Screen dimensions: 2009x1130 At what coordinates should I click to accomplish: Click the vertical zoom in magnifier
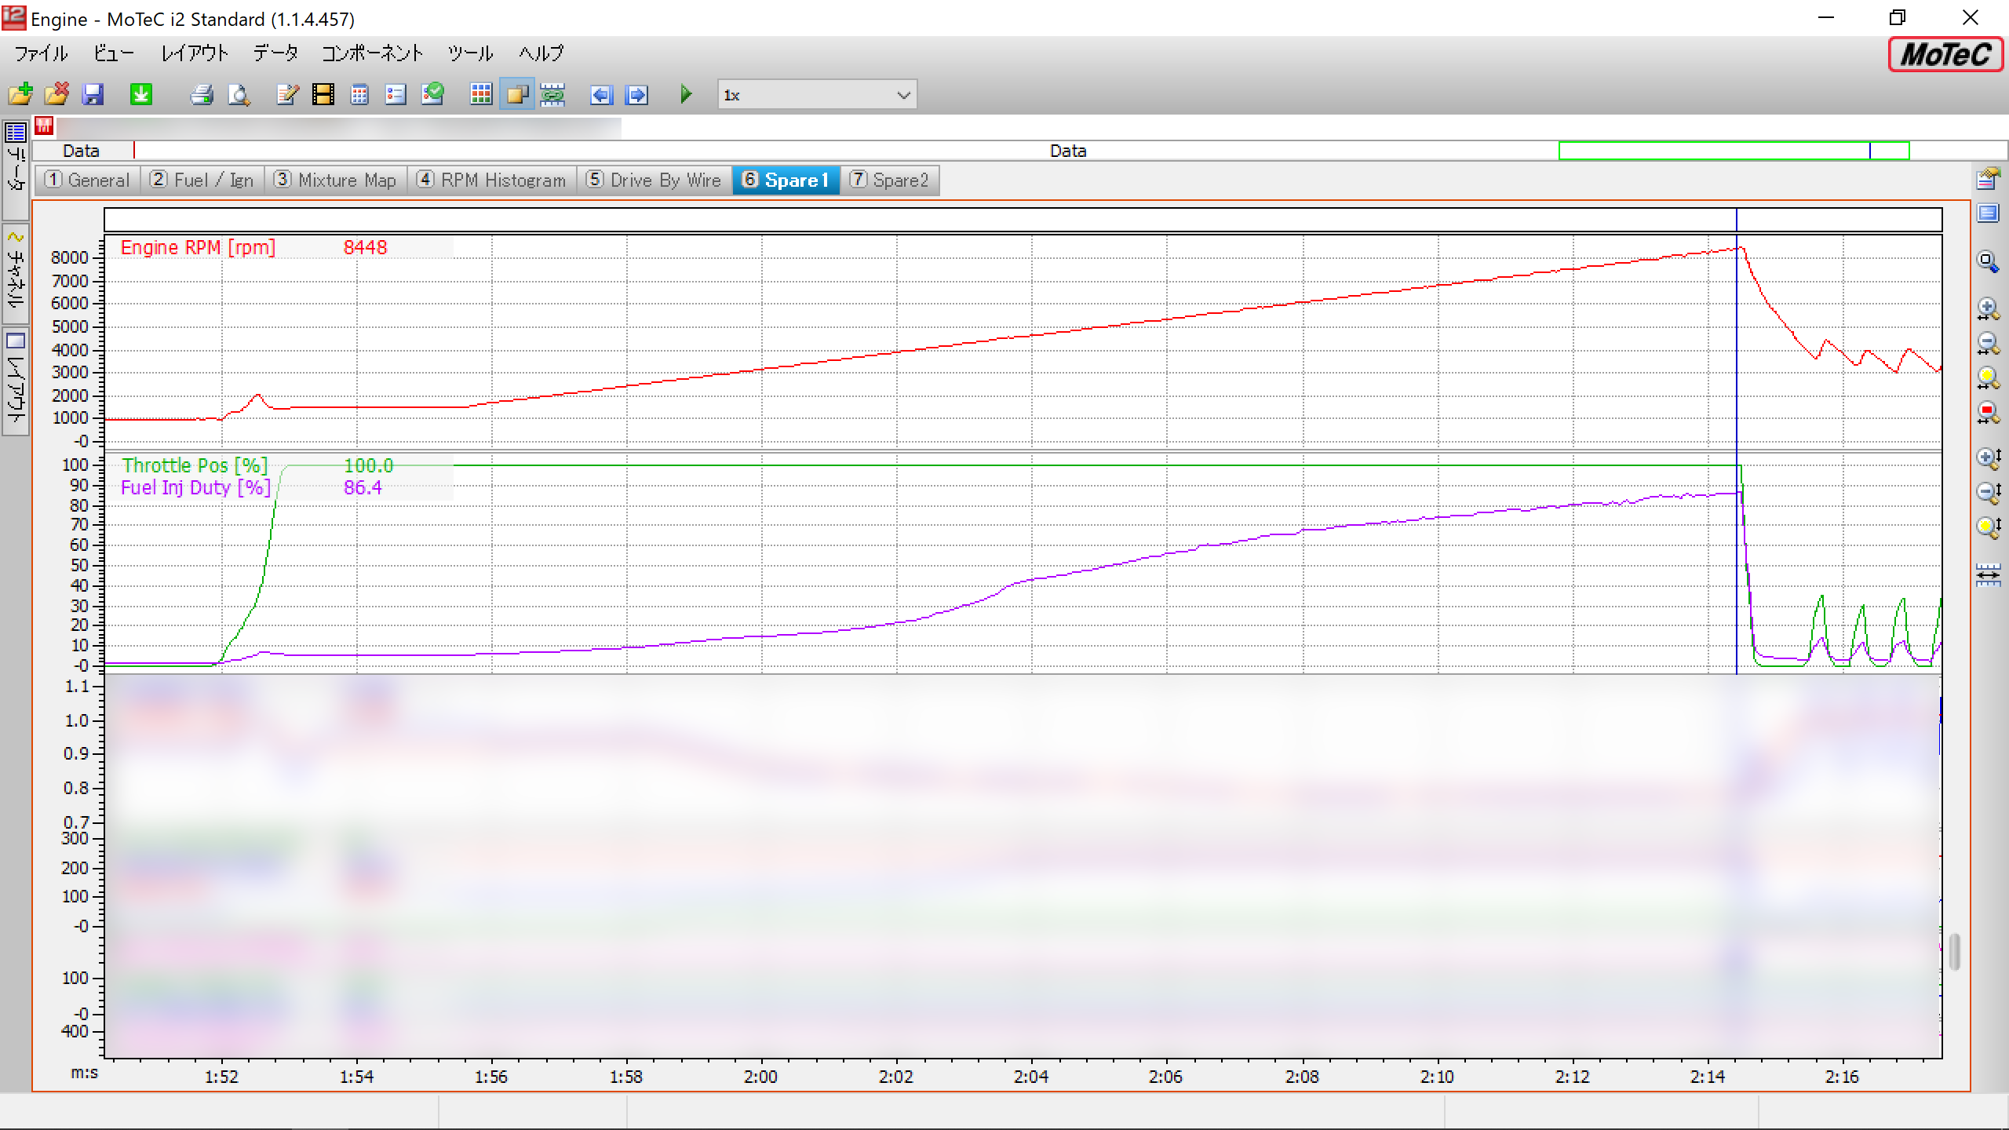pyautogui.click(x=1987, y=458)
